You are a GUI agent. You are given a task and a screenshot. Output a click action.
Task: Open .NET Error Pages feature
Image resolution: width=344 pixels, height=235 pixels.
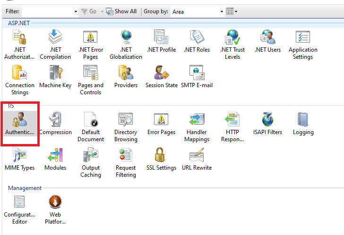pos(91,45)
